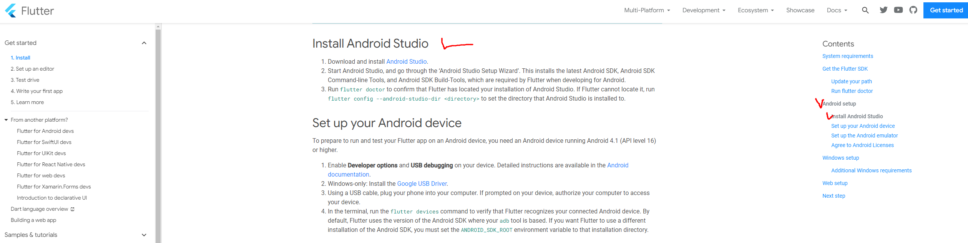Jump to System requirements in Contents

(x=848, y=56)
